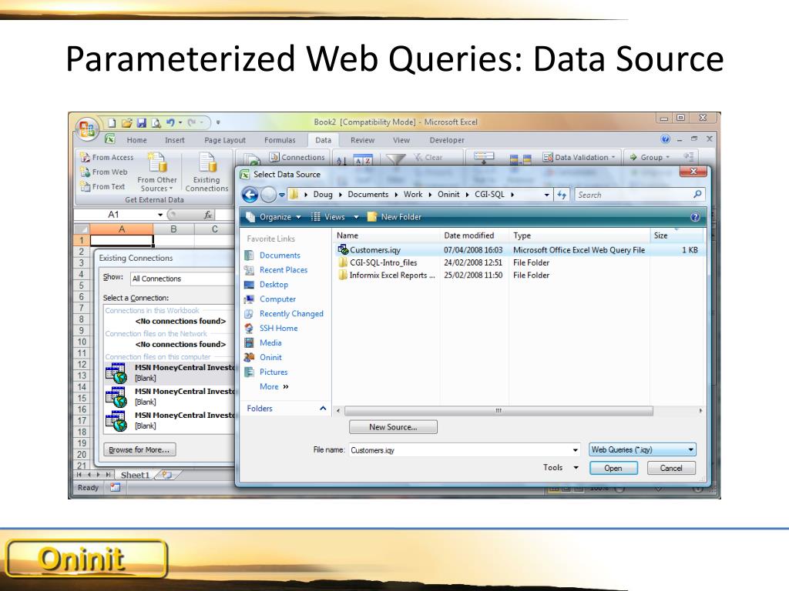
Task: Switch to the Insert ribbon tab
Action: click(x=175, y=140)
